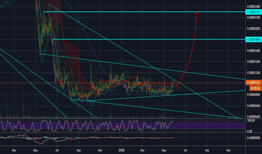
Task: Click the current price label 0.00001023
Action: (254, 82)
